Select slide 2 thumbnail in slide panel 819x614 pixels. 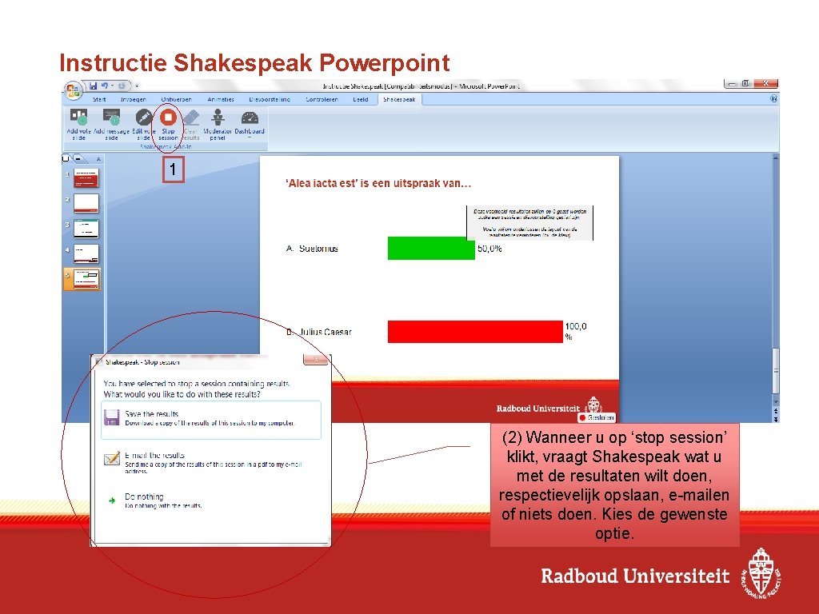click(x=86, y=203)
